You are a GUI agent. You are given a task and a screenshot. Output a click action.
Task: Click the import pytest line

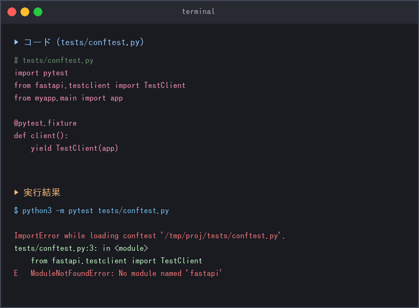41,73
